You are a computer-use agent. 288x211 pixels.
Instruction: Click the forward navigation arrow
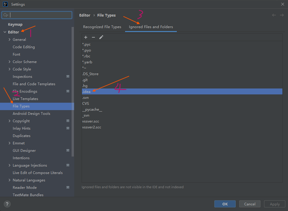(281, 15)
